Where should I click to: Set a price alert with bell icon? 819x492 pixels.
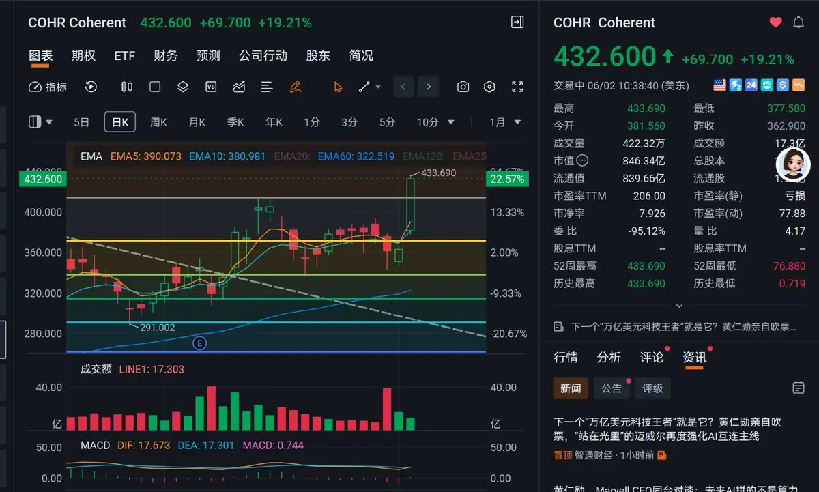coord(799,23)
